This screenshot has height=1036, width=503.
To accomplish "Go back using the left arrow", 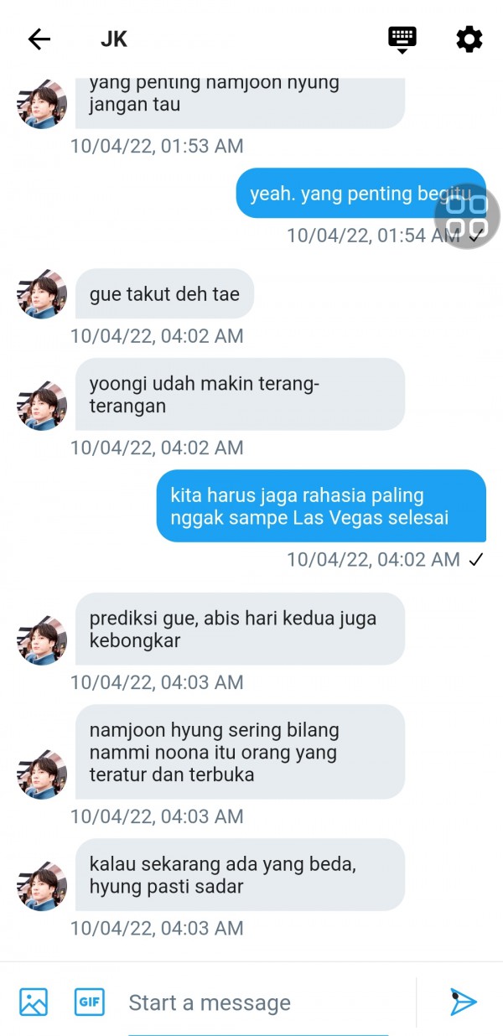I will 39,39.
